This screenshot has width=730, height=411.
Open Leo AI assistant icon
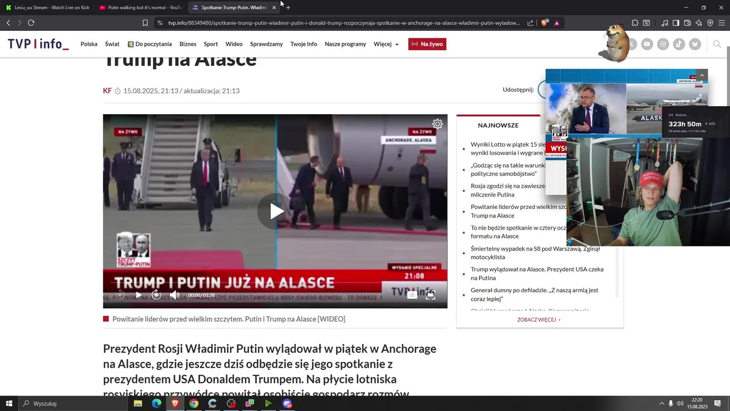[x=699, y=23]
